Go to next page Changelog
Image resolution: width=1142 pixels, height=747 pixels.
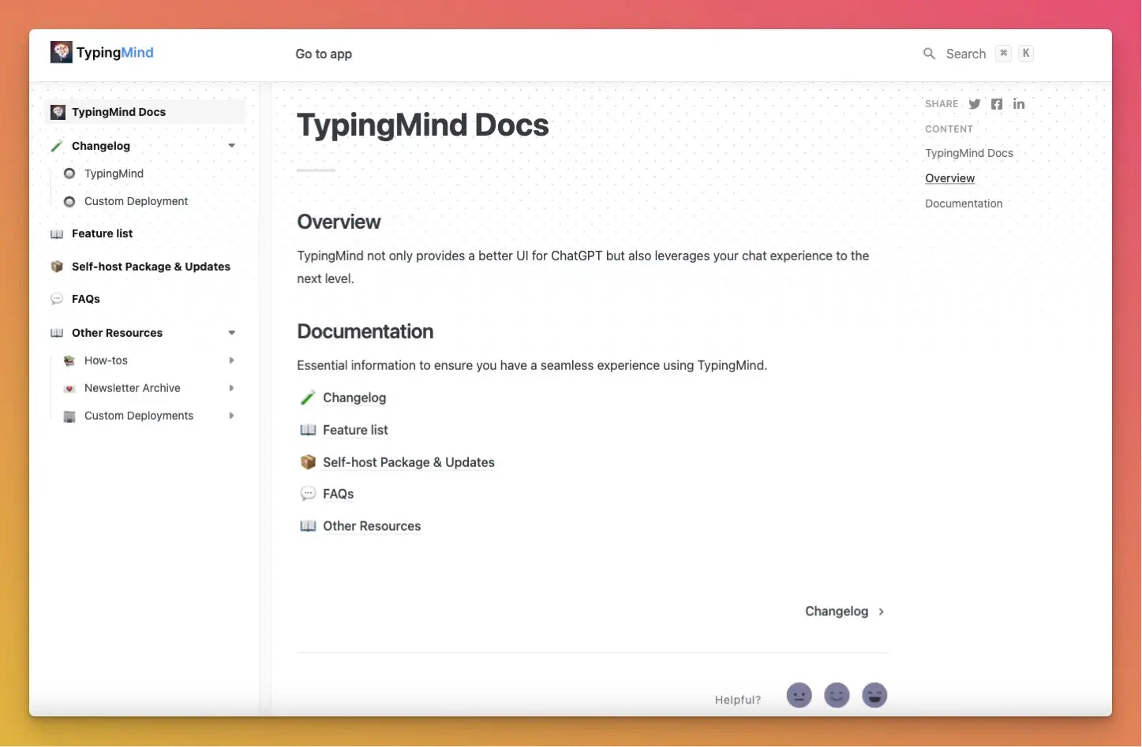point(844,611)
